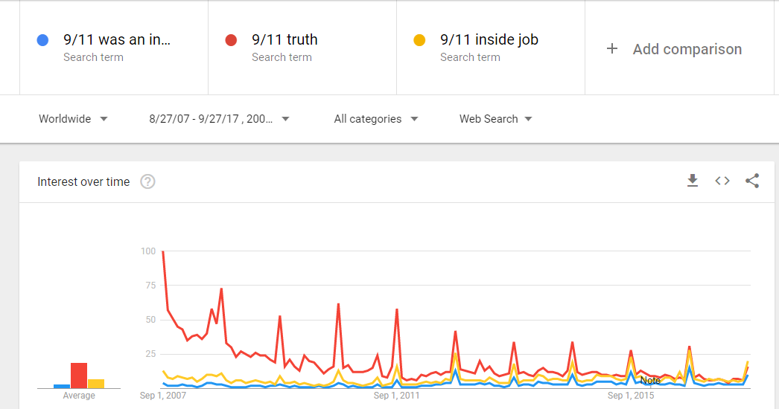Click the red dot beside 9/11 truth
This screenshot has width=779, height=409.
point(231,40)
